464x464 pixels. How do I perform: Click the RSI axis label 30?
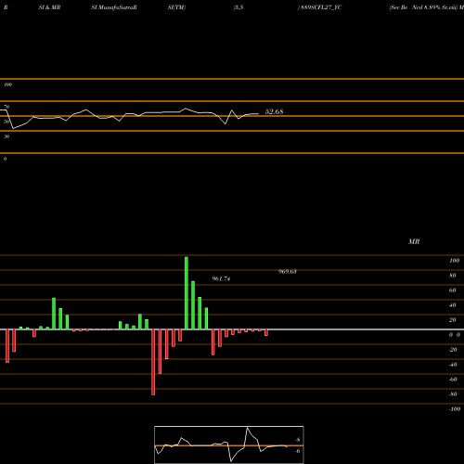click(x=6, y=136)
